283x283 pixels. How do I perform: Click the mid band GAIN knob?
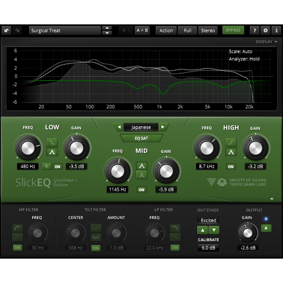[x=166, y=171]
